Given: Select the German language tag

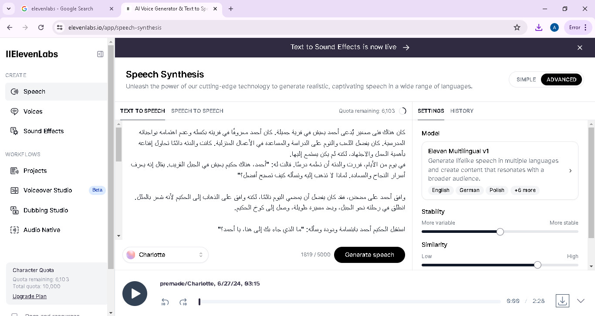Looking at the screenshot, I should (469, 190).
